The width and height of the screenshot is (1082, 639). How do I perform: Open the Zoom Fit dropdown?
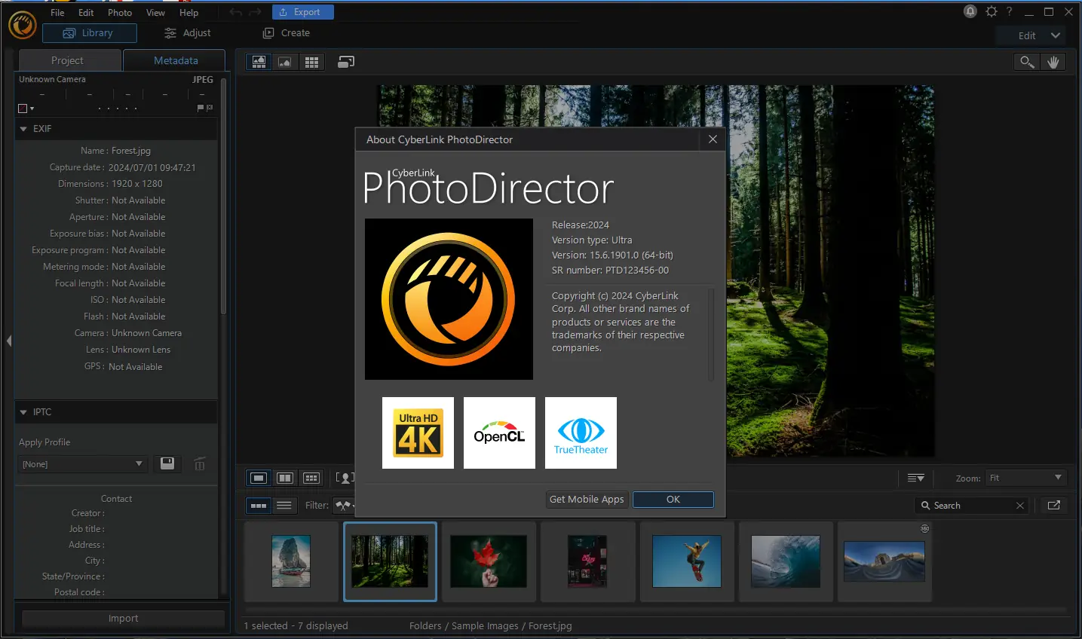tap(1025, 478)
